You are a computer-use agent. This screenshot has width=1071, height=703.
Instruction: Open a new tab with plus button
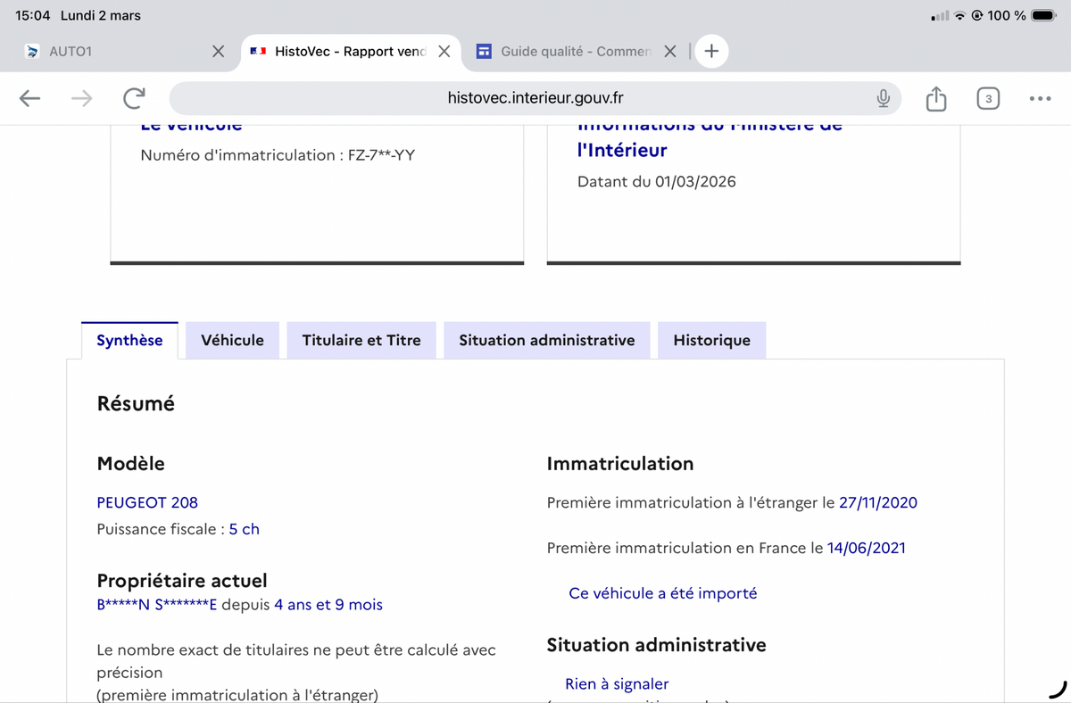click(x=711, y=52)
